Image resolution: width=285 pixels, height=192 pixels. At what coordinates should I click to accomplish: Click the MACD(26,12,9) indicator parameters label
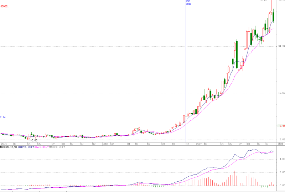click(x=9, y=147)
